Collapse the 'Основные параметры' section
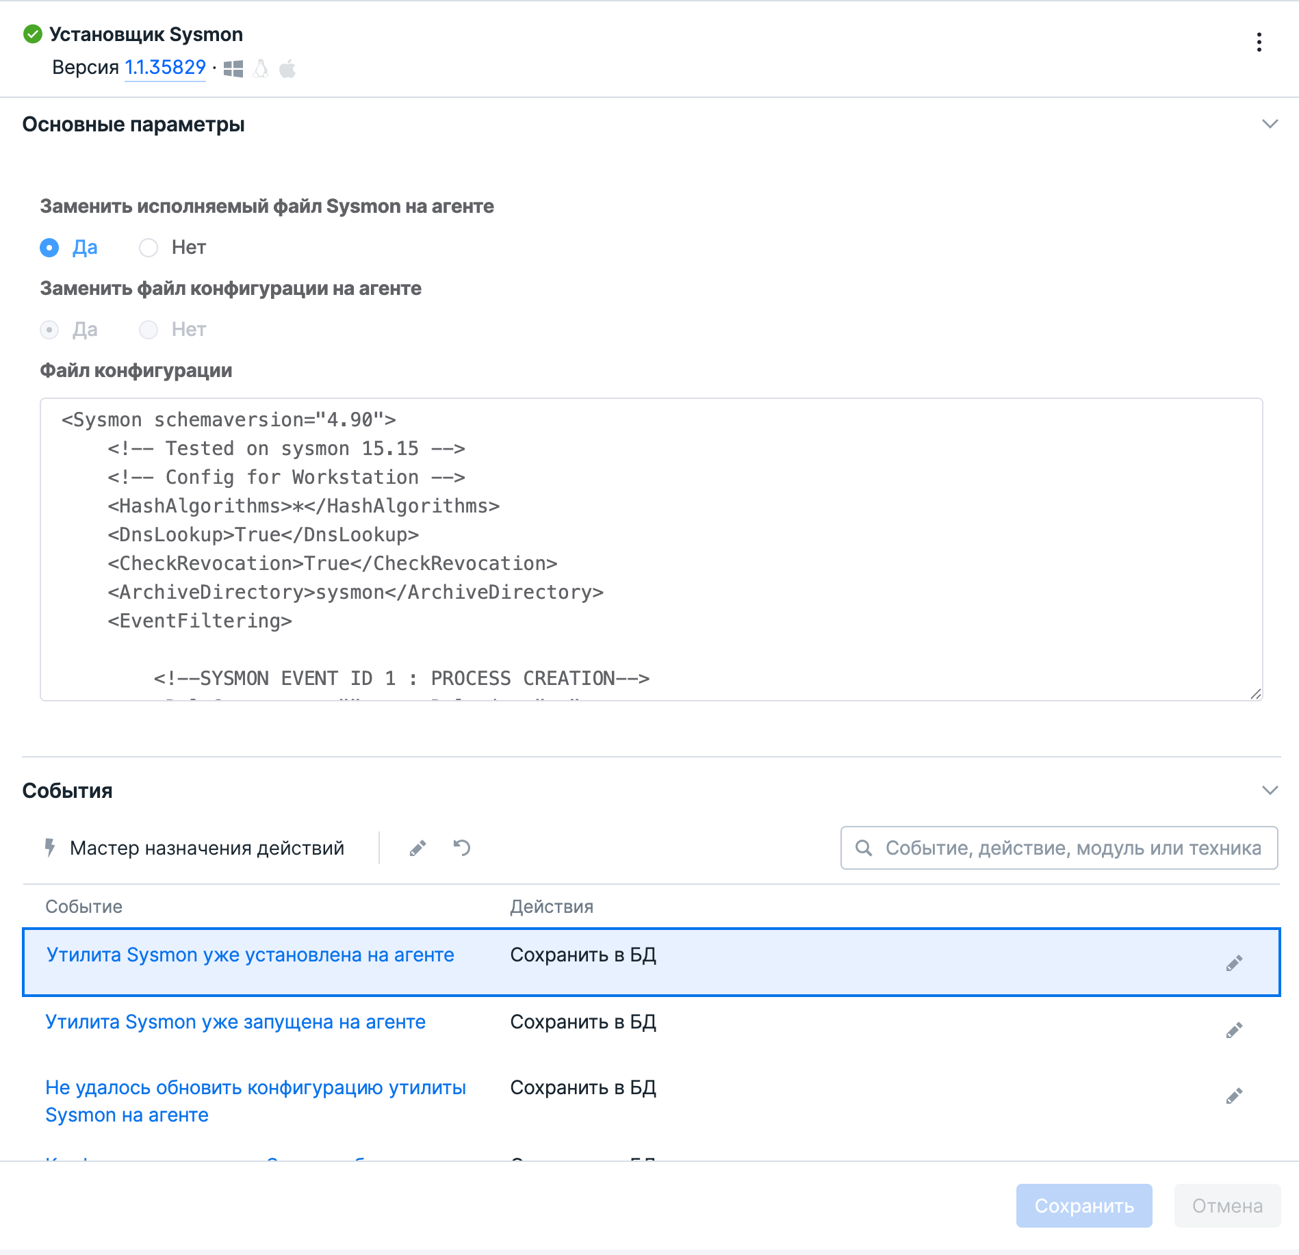The width and height of the screenshot is (1299, 1255). pos(1270,125)
